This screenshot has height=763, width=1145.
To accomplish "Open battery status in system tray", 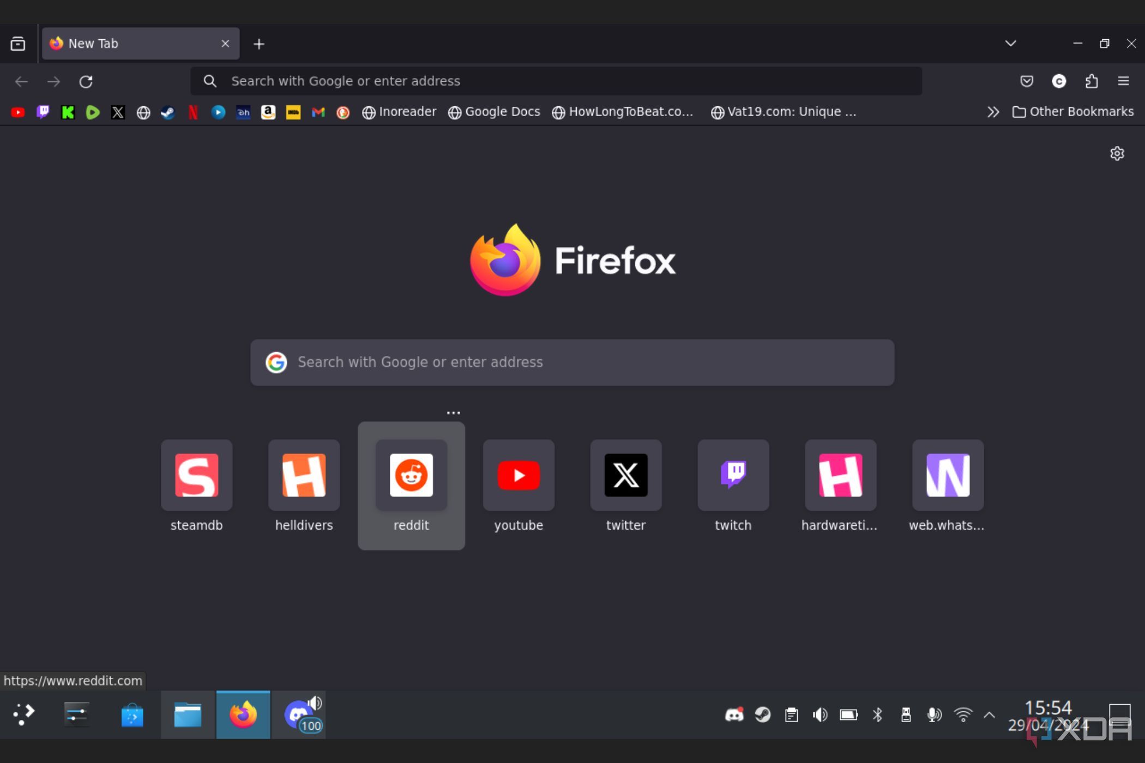I will [849, 714].
